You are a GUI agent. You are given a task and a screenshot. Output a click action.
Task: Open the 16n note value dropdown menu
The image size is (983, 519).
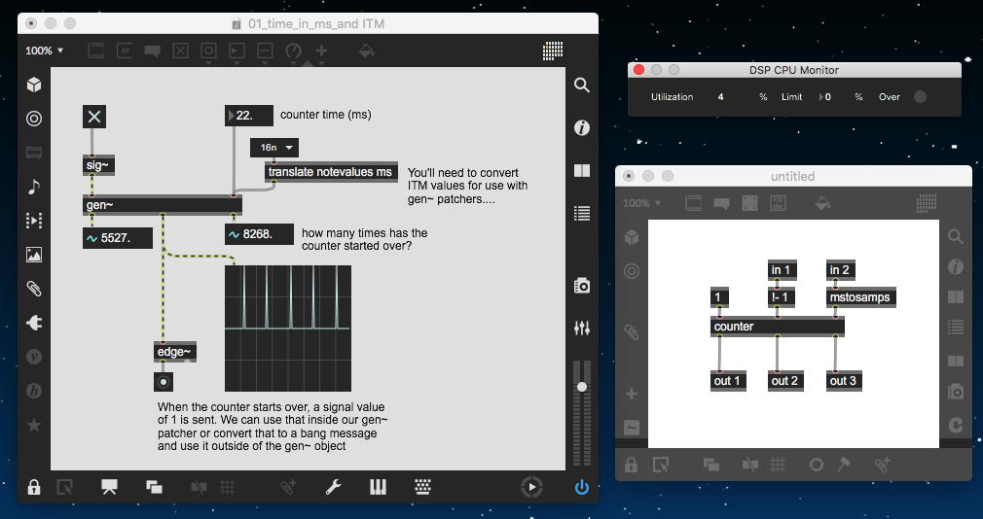tap(274, 148)
